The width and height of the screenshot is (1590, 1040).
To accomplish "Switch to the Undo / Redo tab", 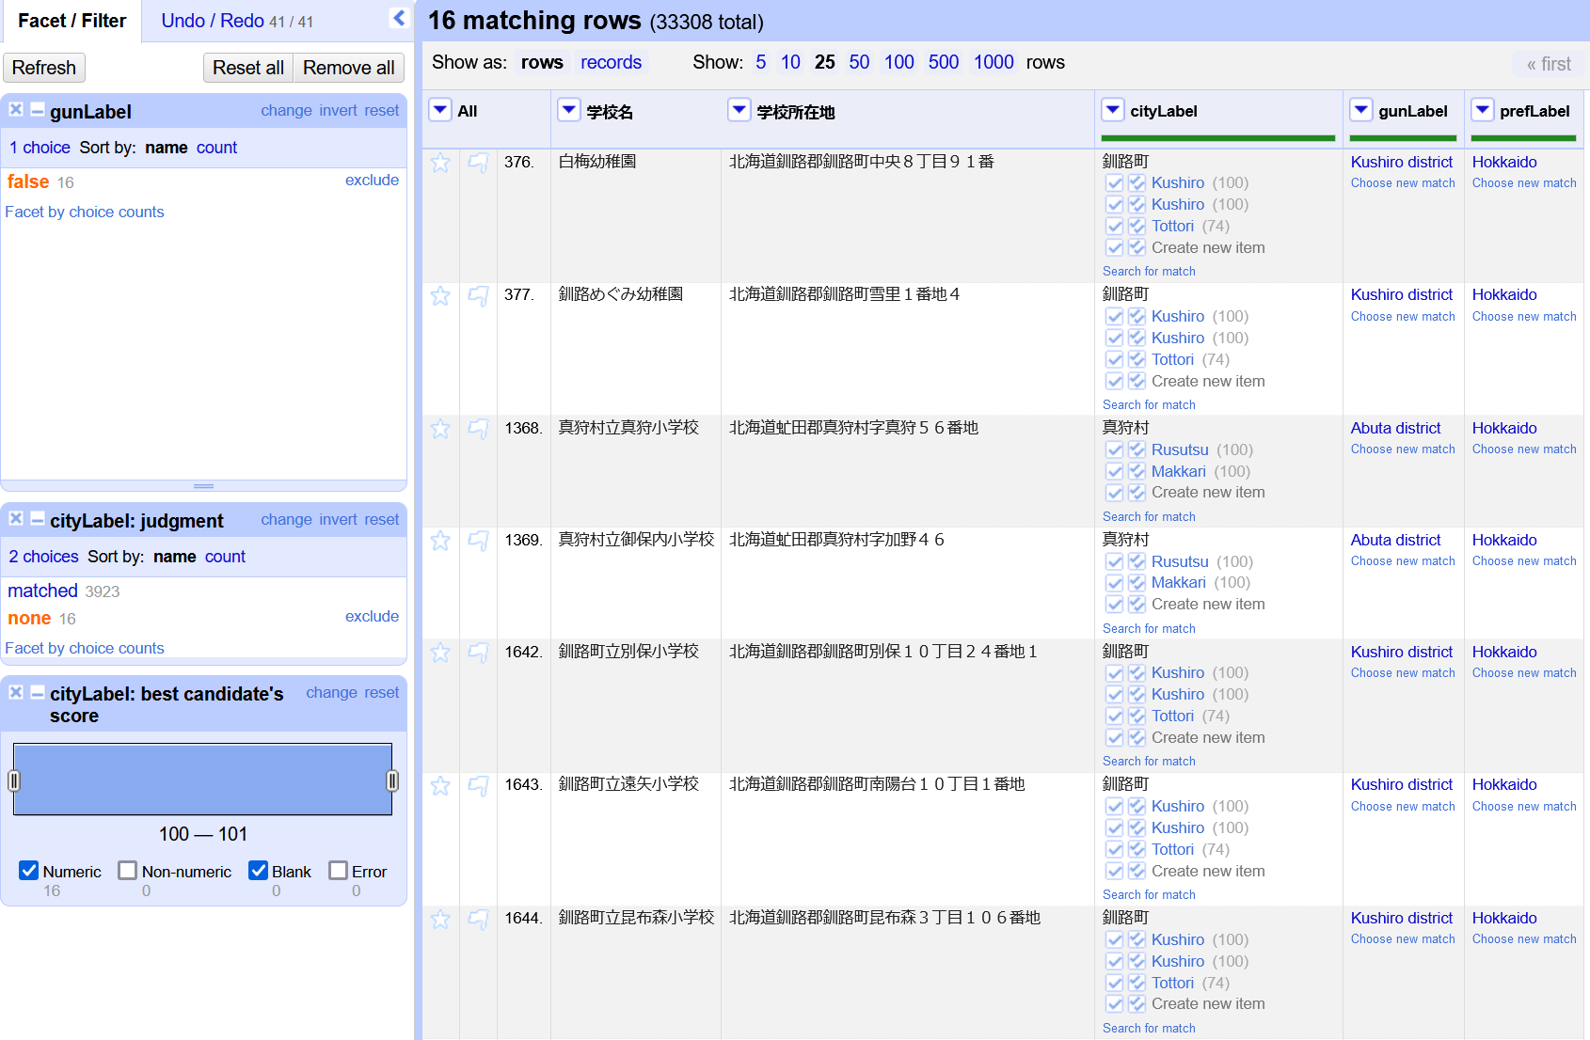I will [237, 21].
